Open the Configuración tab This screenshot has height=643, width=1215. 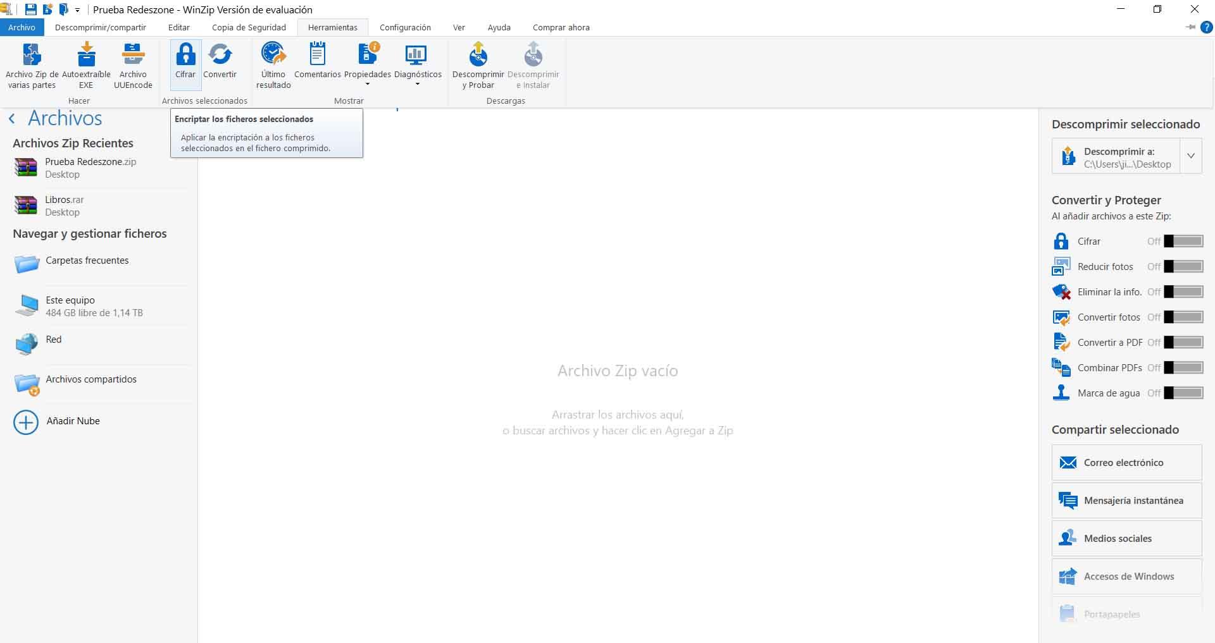(x=405, y=27)
